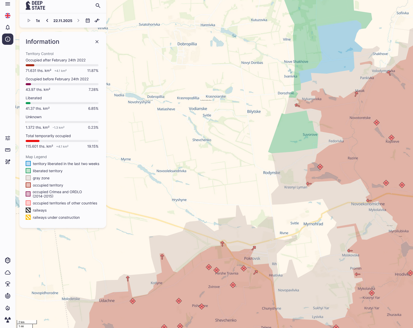
Task: Click the Deep State logo
Action: pyautogui.click(x=35, y=5)
